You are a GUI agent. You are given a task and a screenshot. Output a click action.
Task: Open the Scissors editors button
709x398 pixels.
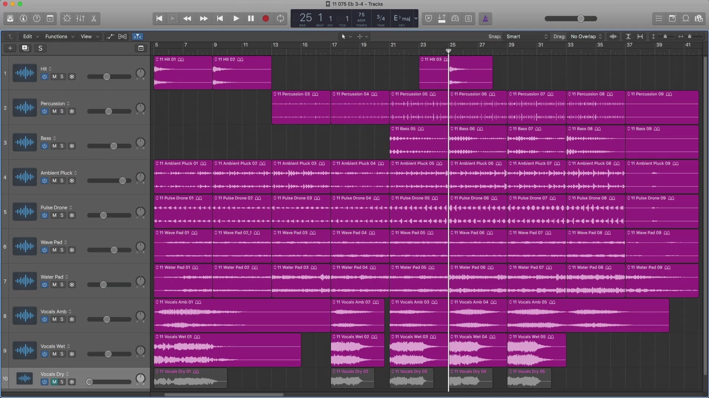tap(94, 18)
